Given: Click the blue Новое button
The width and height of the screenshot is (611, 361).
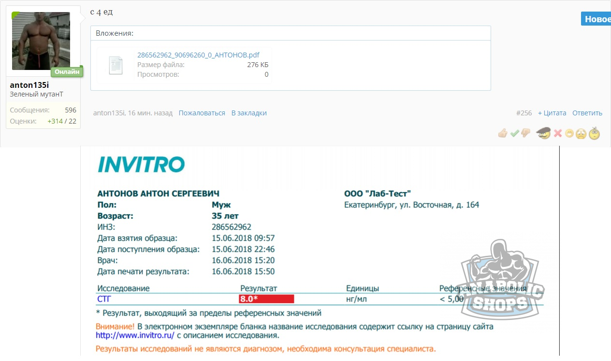Looking at the screenshot, I should point(597,19).
